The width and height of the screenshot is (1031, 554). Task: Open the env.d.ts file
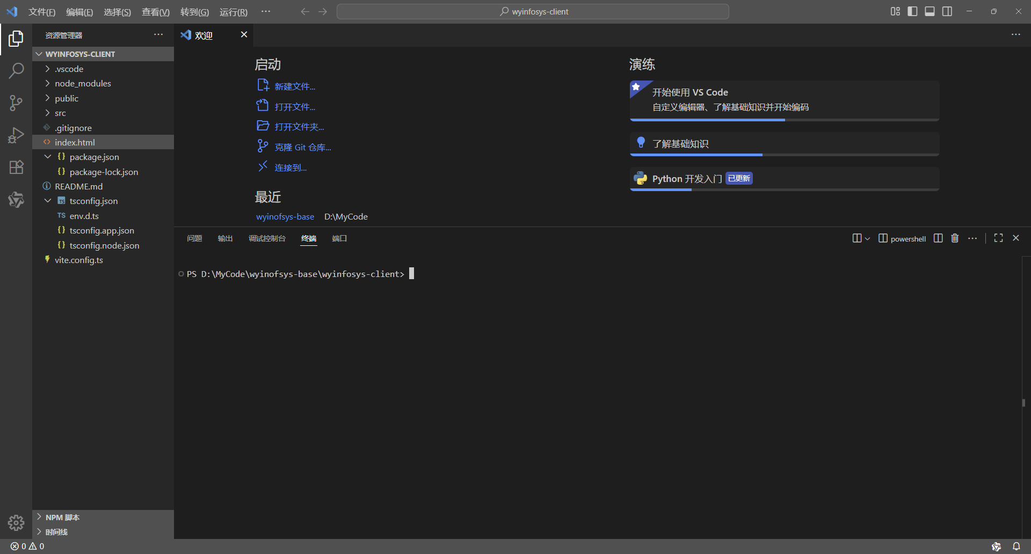[103, 216]
